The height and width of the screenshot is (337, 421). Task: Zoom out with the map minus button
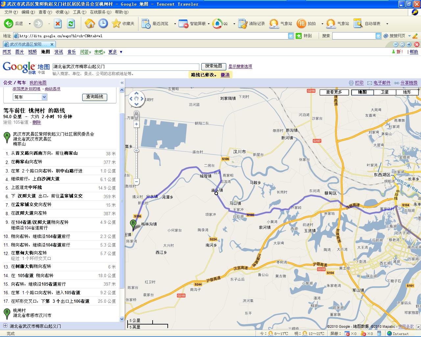[136, 182]
